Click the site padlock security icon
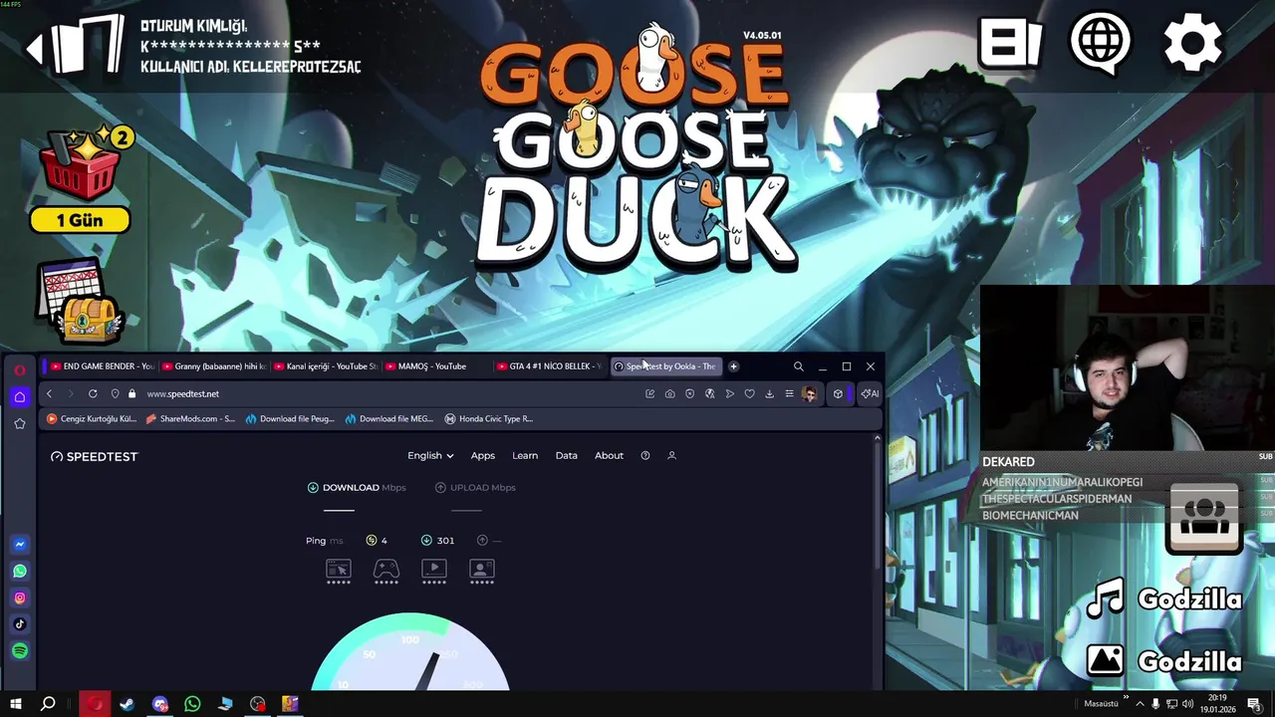This screenshot has width=1275, height=717. tap(131, 393)
